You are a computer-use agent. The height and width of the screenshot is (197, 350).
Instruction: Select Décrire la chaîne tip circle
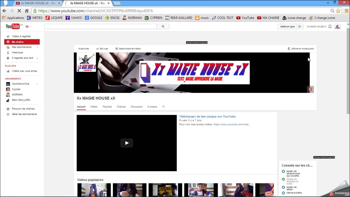pos(283,193)
